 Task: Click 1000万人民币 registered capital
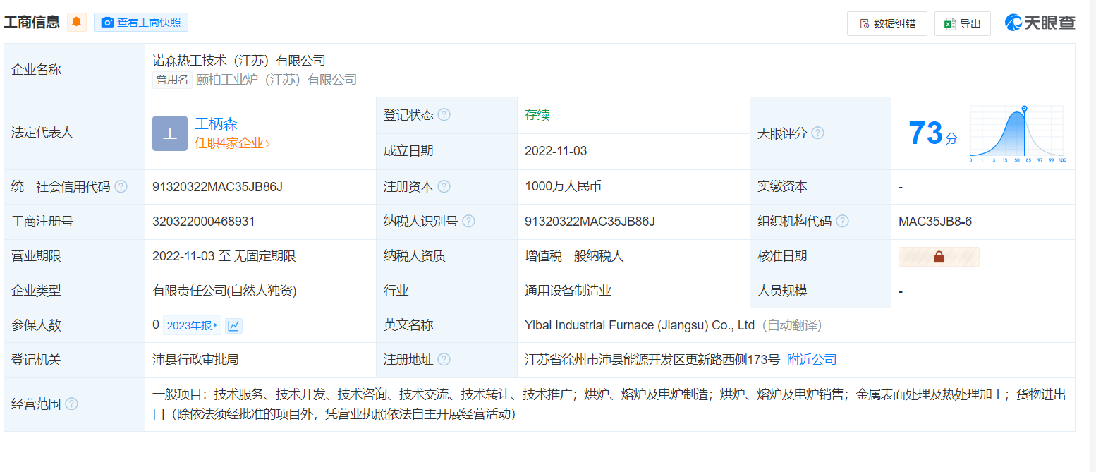pyautogui.click(x=563, y=186)
